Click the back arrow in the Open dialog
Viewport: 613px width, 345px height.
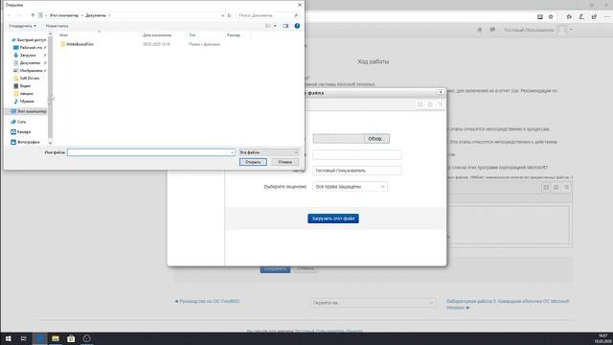(x=10, y=15)
